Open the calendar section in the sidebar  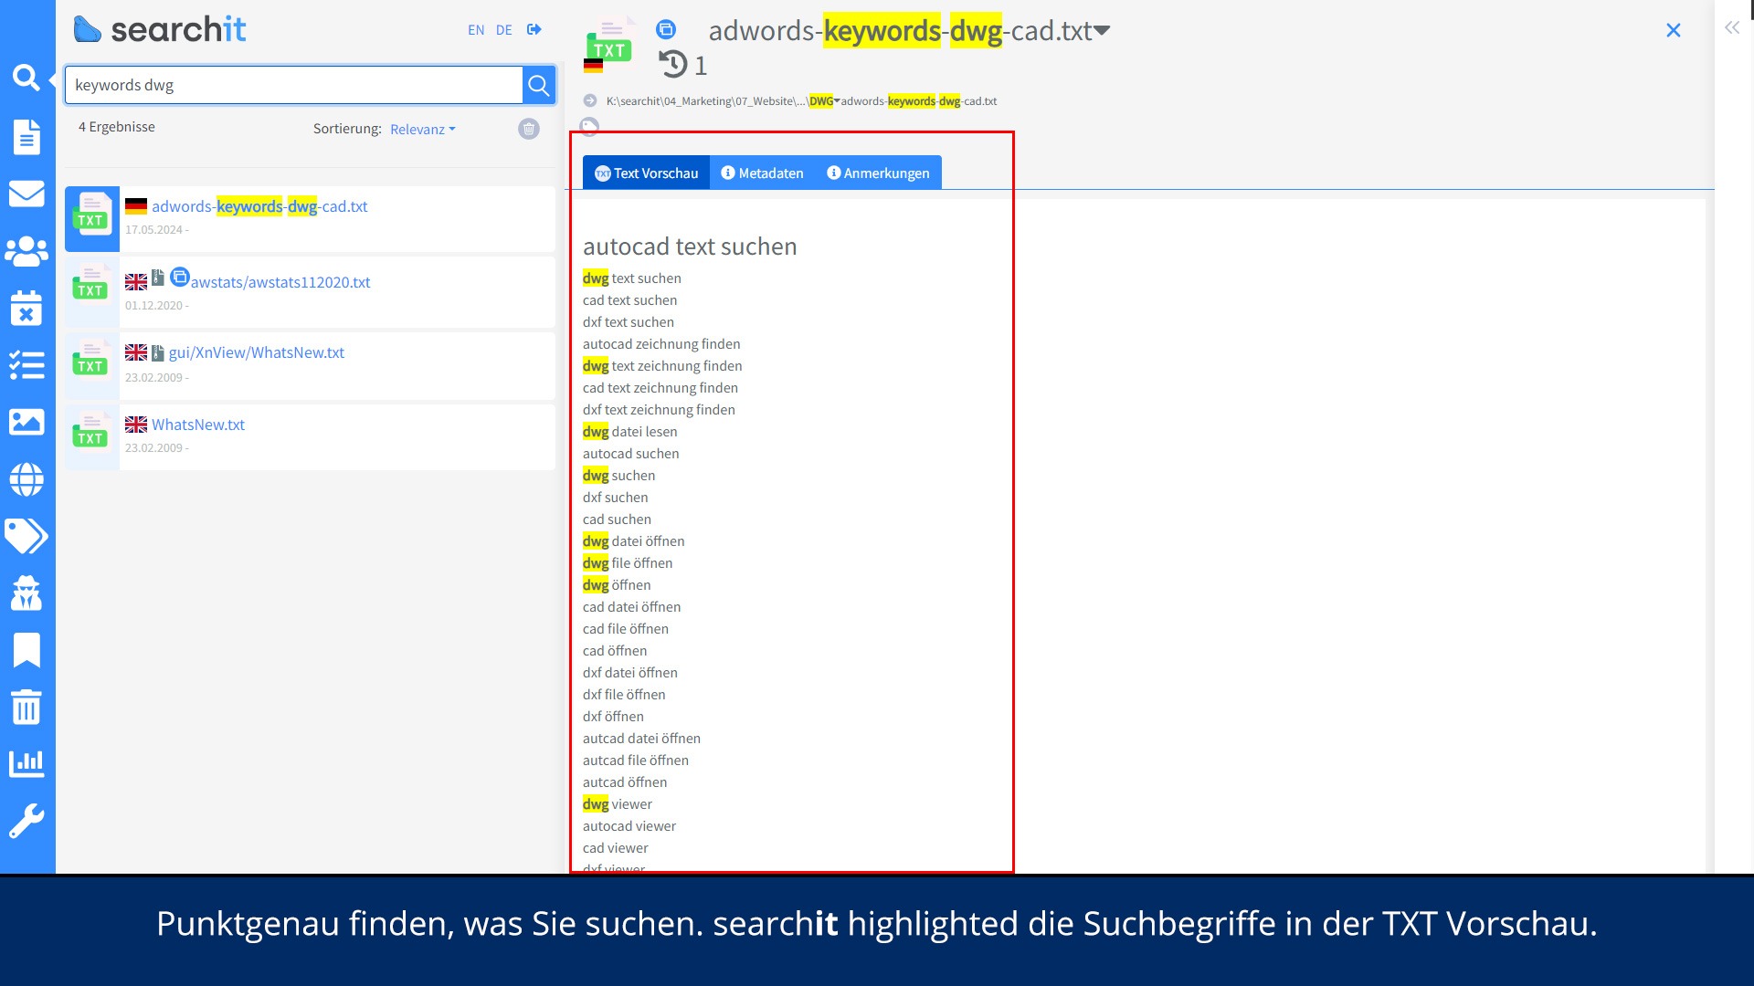pyautogui.click(x=26, y=309)
